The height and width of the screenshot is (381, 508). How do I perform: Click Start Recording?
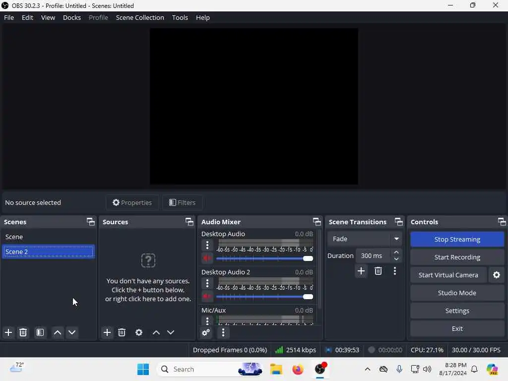457,257
